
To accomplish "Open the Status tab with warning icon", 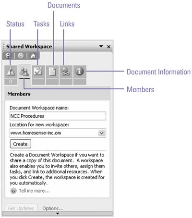I will pyautogui.click(x=11, y=75).
